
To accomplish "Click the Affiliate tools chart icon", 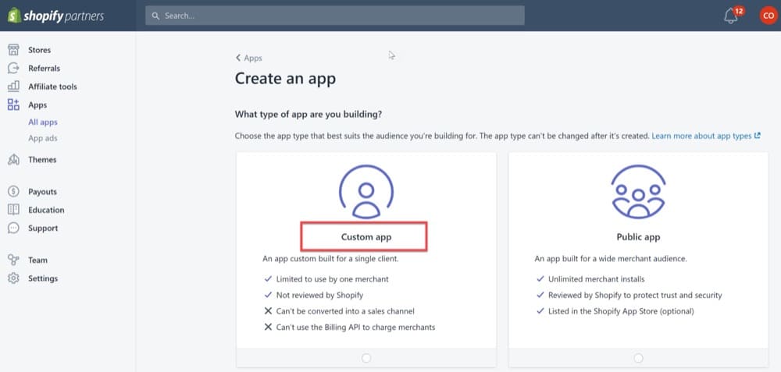I will pyautogui.click(x=13, y=87).
